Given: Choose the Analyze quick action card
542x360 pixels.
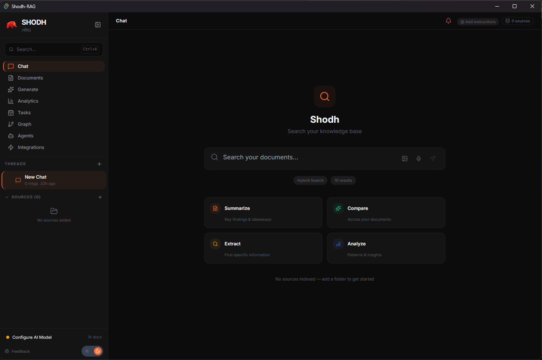Looking at the screenshot, I should [386, 248].
